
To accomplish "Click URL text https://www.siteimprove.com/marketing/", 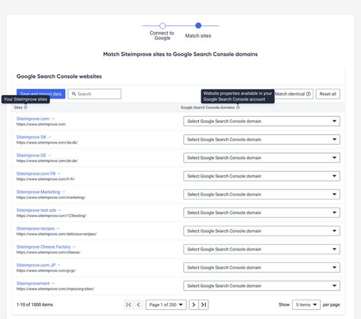I will pyautogui.click(x=51, y=197).
